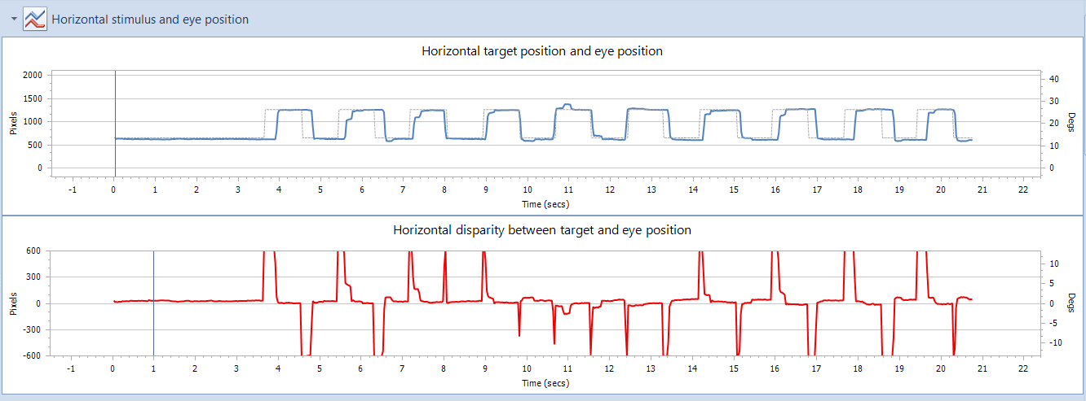
Task: Collapse the Horizontal stimulus and eye position panel
Action: point(14,19)
